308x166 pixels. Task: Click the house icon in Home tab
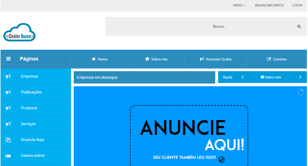(94, 59)
